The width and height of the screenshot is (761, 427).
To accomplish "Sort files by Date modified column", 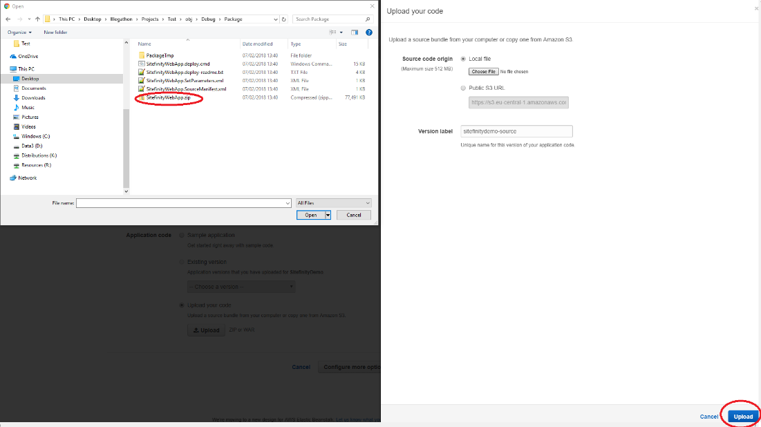I will coord(258,44).
